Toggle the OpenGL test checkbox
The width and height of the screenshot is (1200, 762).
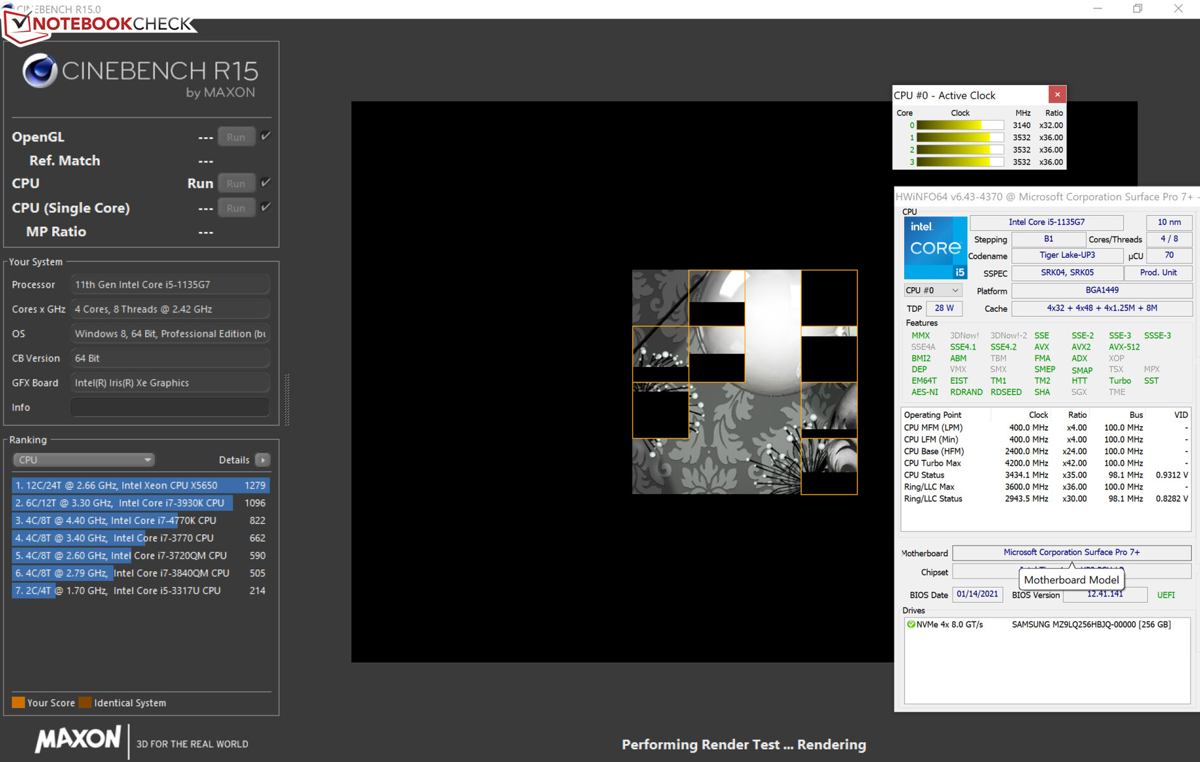266,136
